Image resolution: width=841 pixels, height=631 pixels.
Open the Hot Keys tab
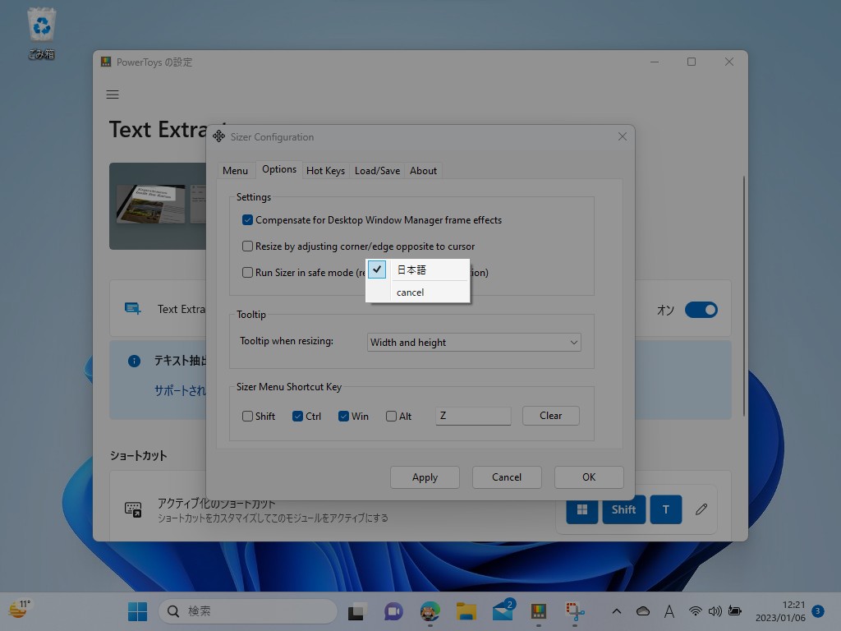[x=325, y=171]
